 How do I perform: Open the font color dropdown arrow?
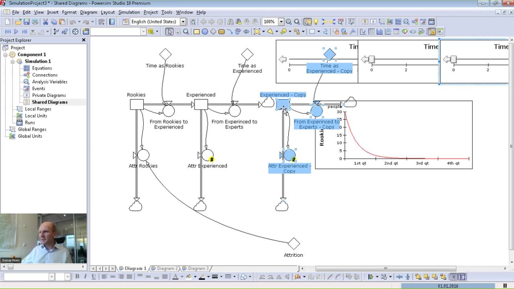[182, 277]
